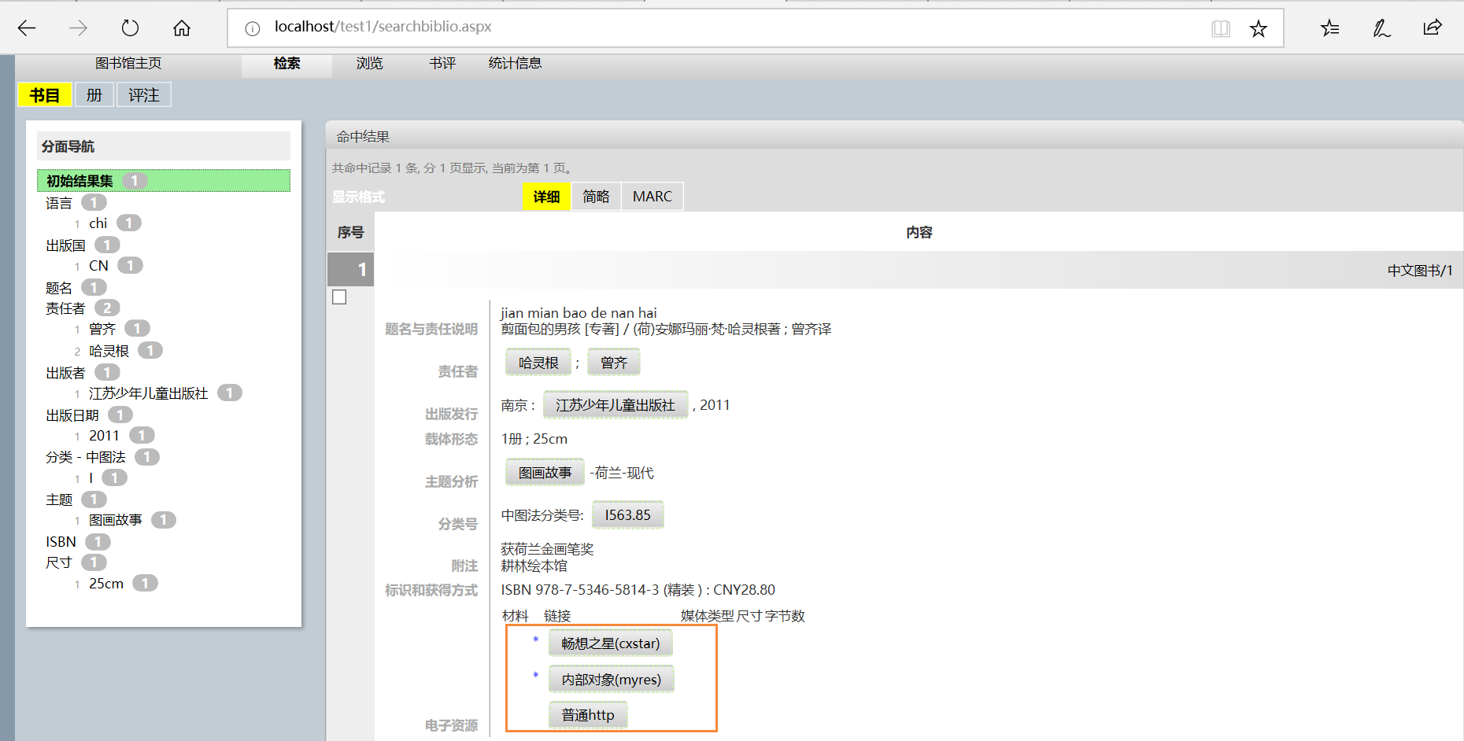This screenshot has height=741, width=1464.
Task: Open the browser home page
Action: pyautogui.click(x=181, y=28)
